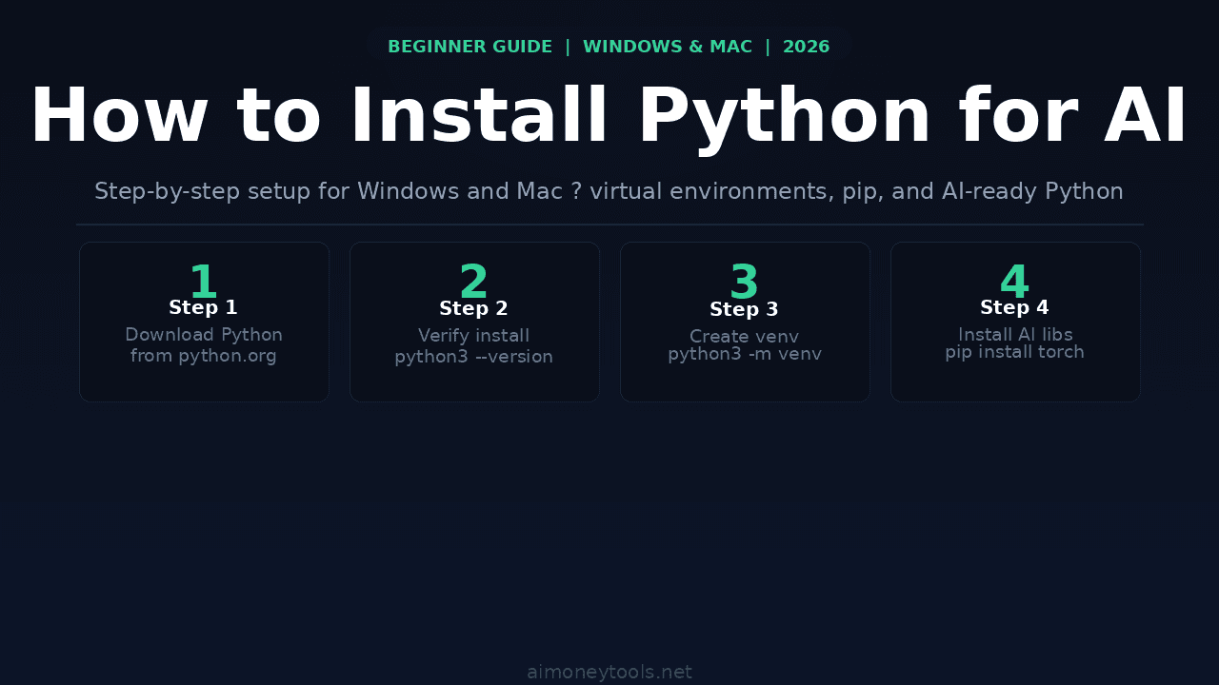Viewport: 1219px width, 685px height.
Task: Select the green number 2 icon
Action: (473, 281)
